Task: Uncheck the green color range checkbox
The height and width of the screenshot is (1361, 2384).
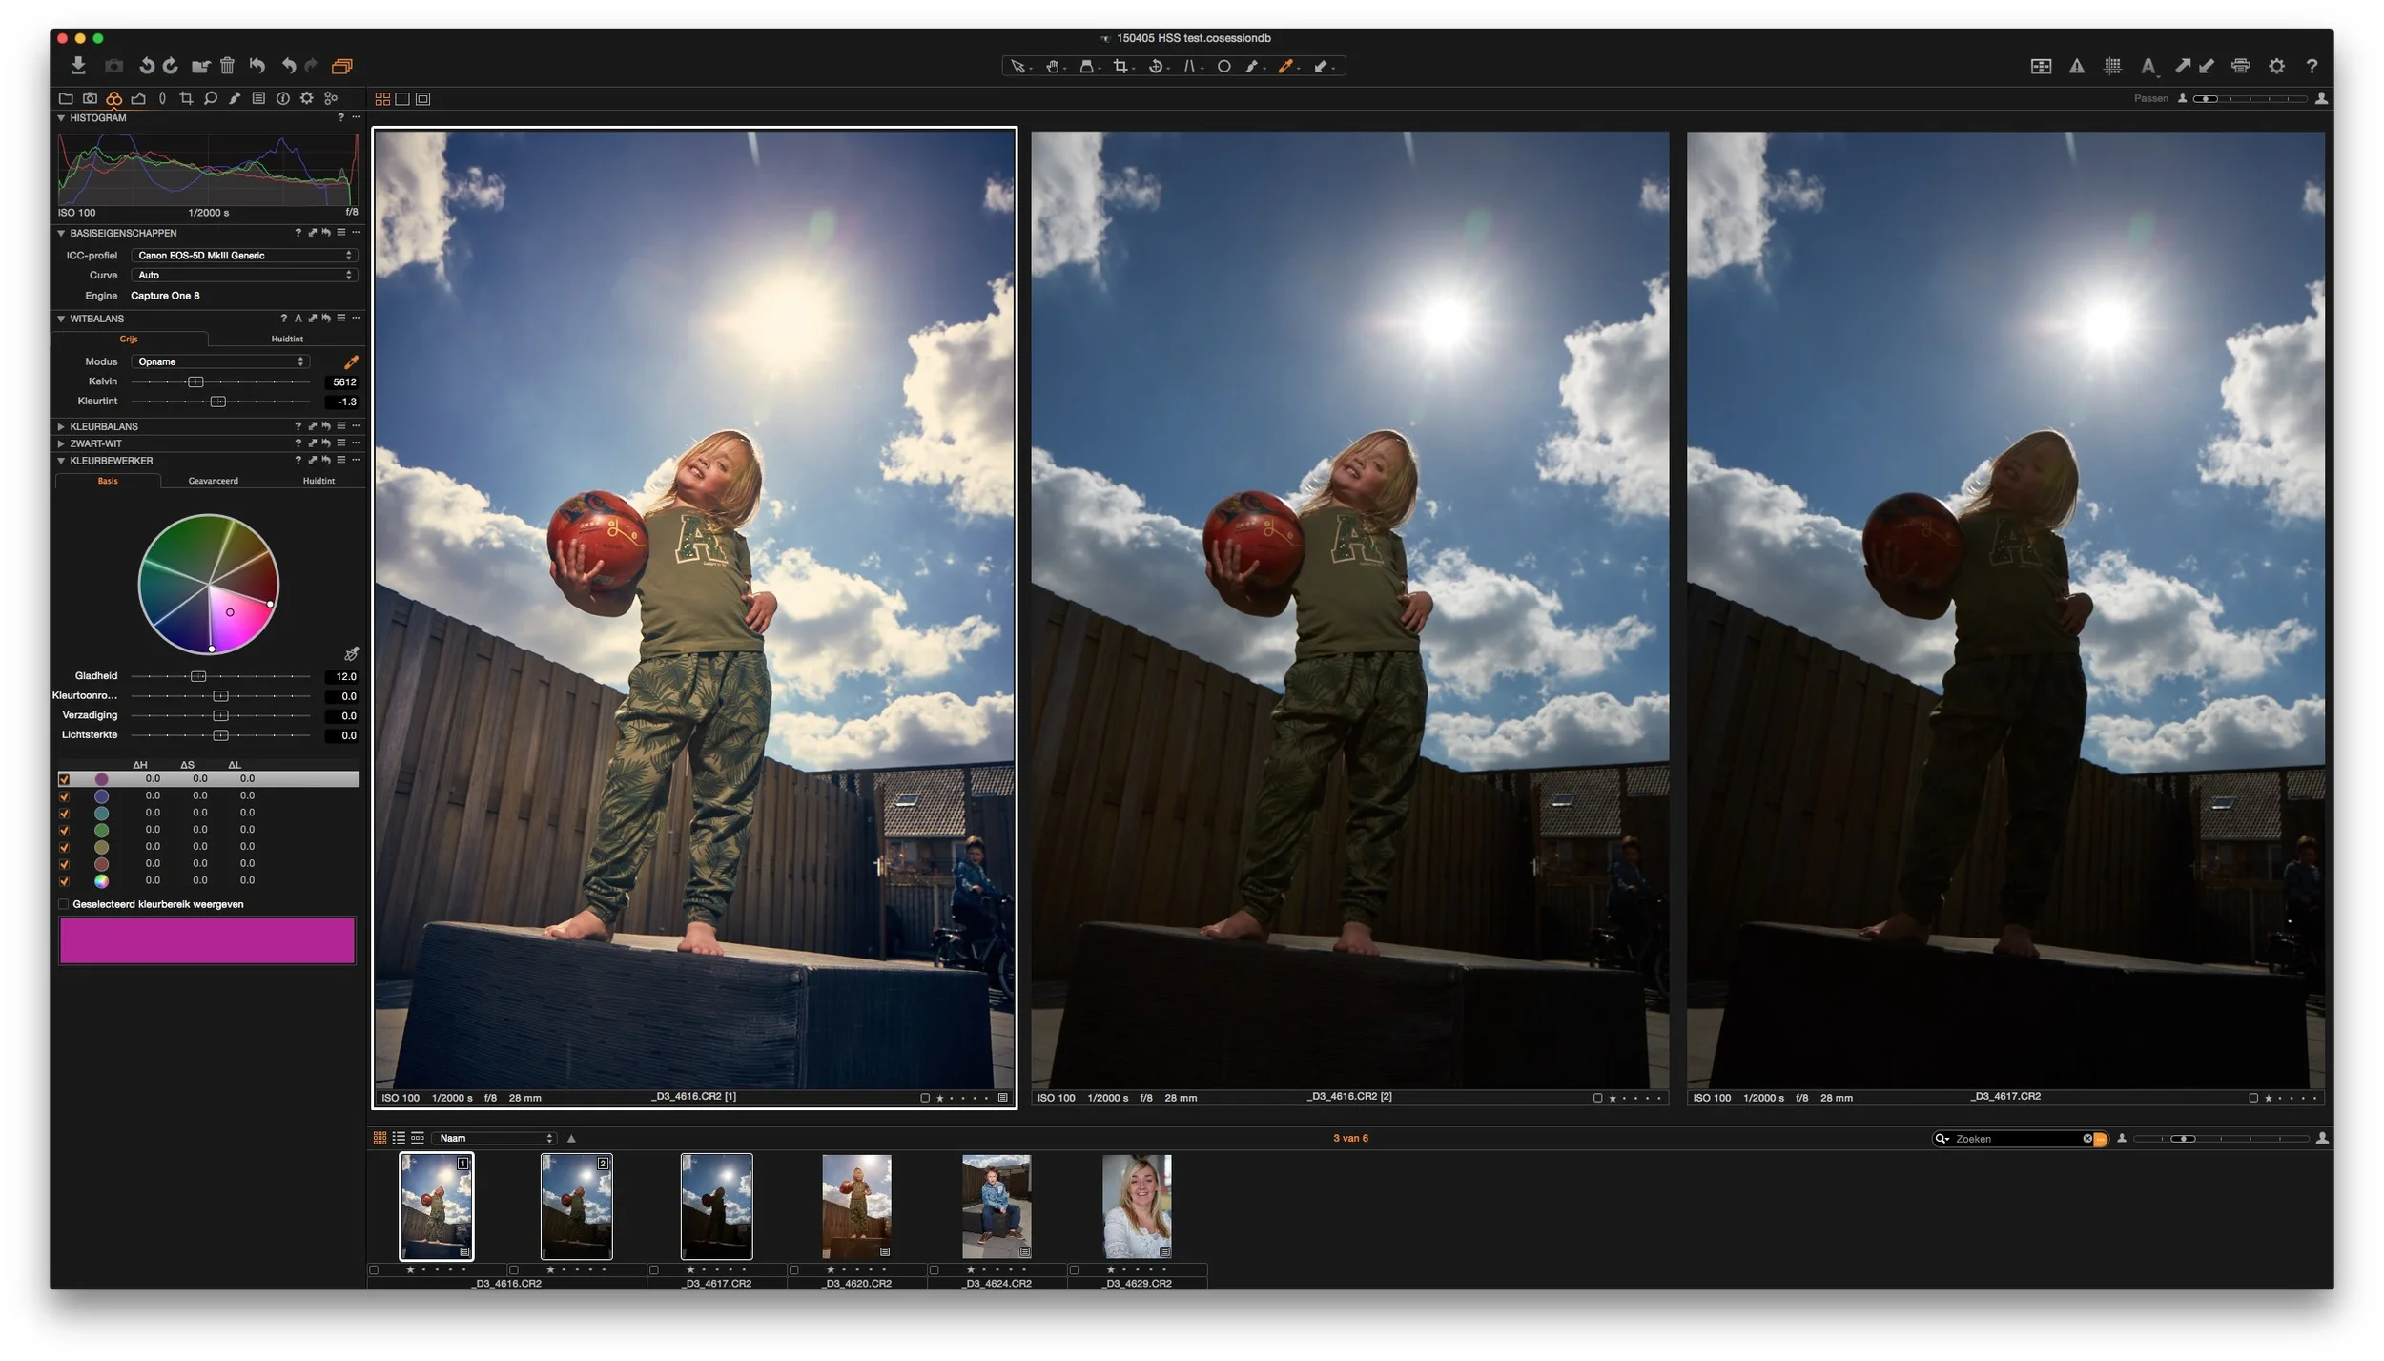Action: coord(64,830)
